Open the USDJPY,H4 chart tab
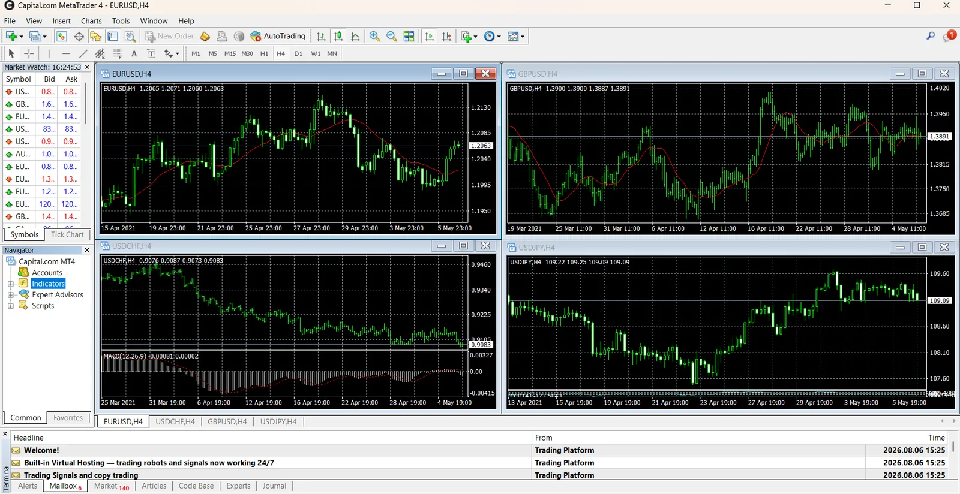Image resolution: width=960 pixels, height=494 pixels. (x=278, y=421)
